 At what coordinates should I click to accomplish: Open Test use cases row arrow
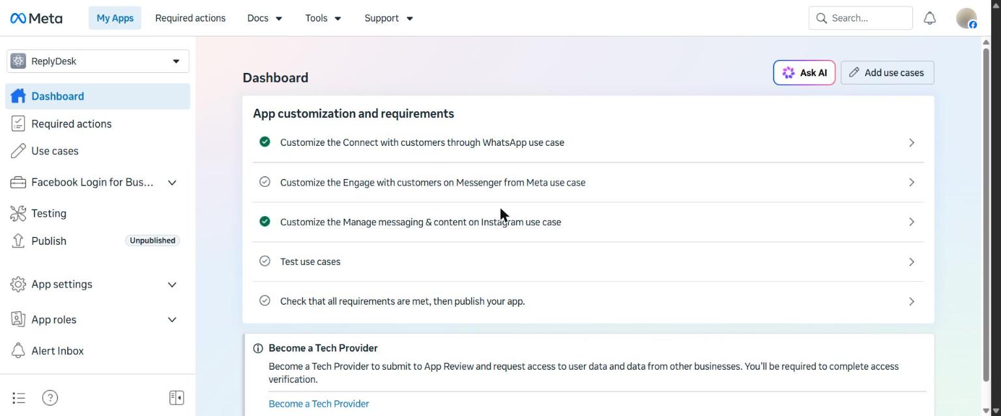(912, 262)
